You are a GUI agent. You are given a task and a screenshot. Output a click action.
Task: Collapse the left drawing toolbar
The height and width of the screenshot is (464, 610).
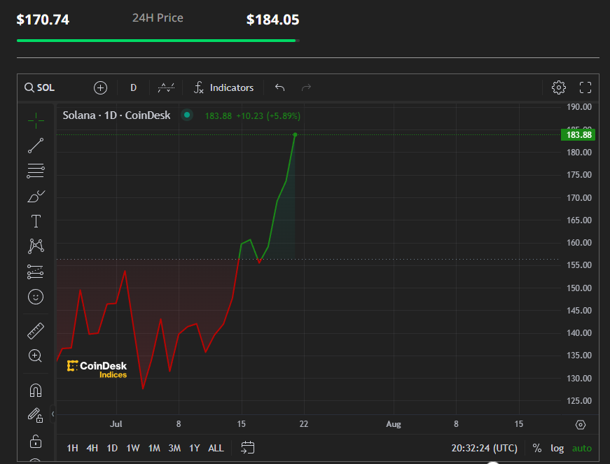tap(53, 414)
